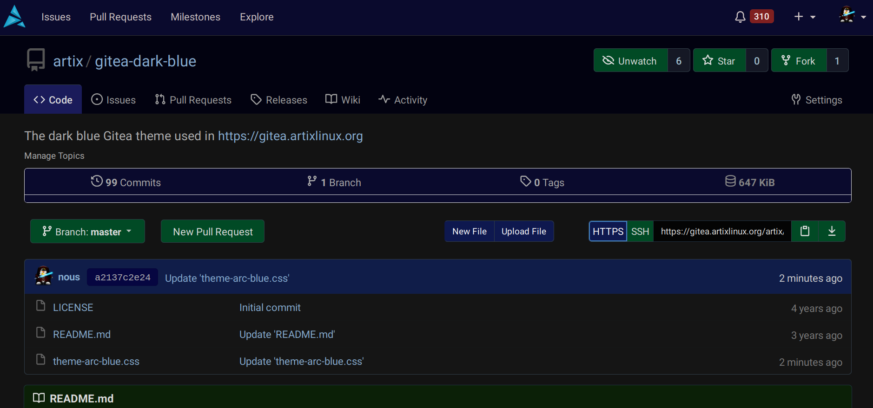Click '3 years ago' in README.md row
The image size is (873, 408).
point(817,335)
